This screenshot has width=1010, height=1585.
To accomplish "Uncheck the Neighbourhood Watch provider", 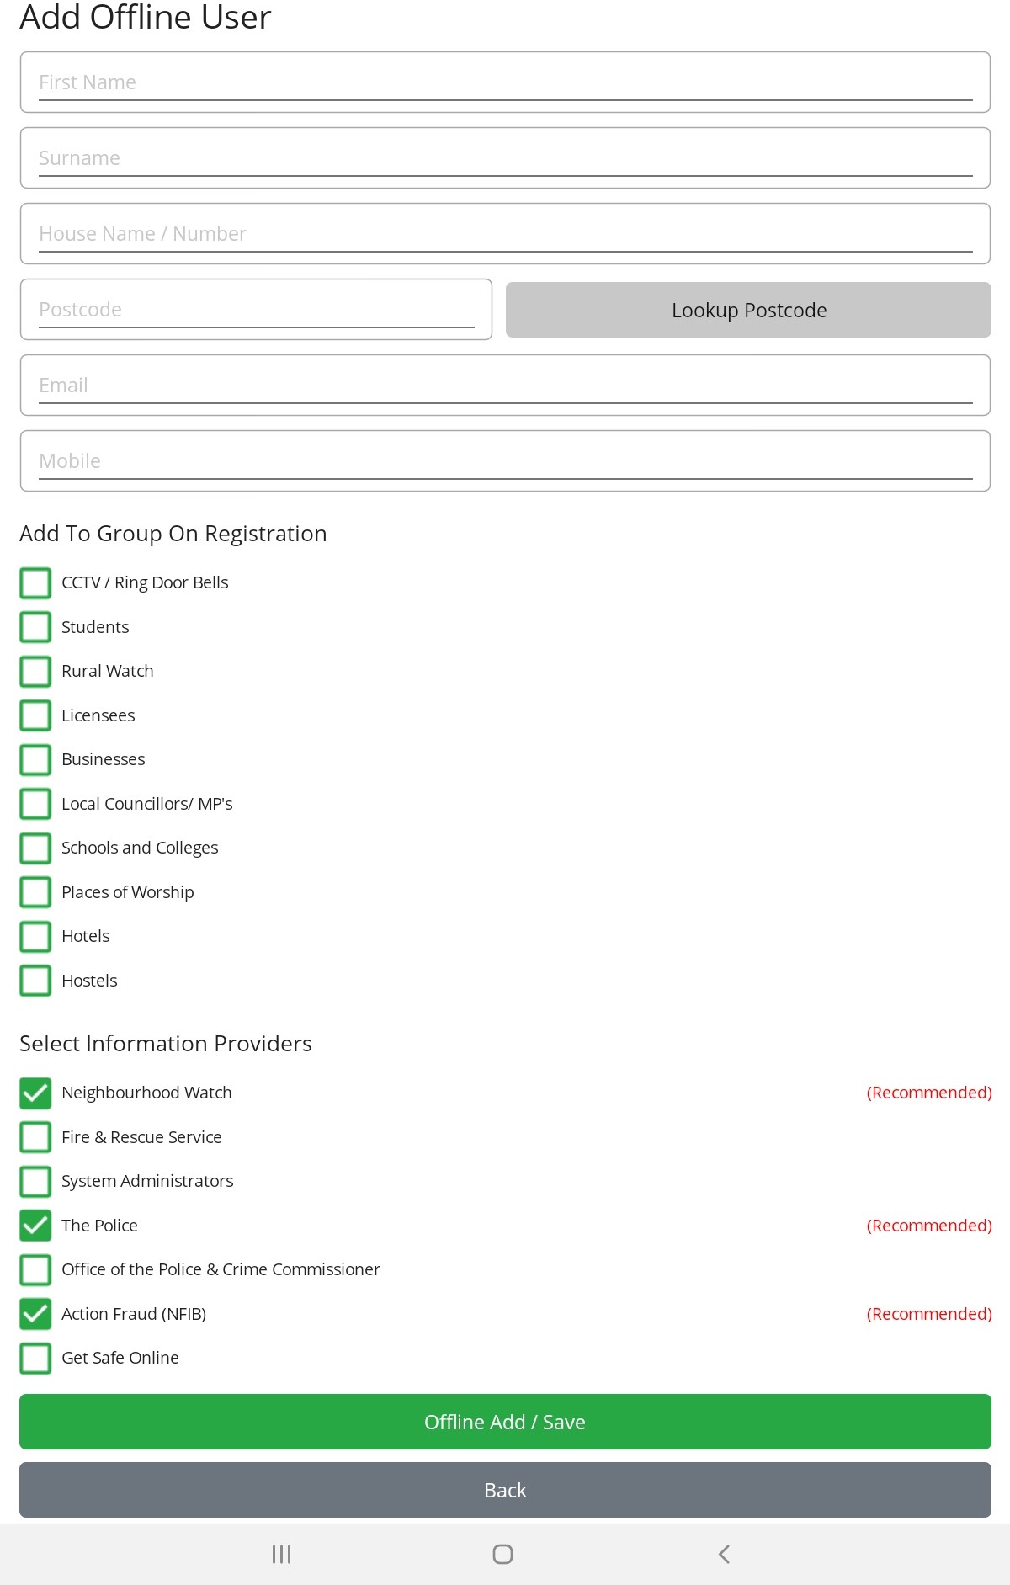I will tap(35, 1093).
